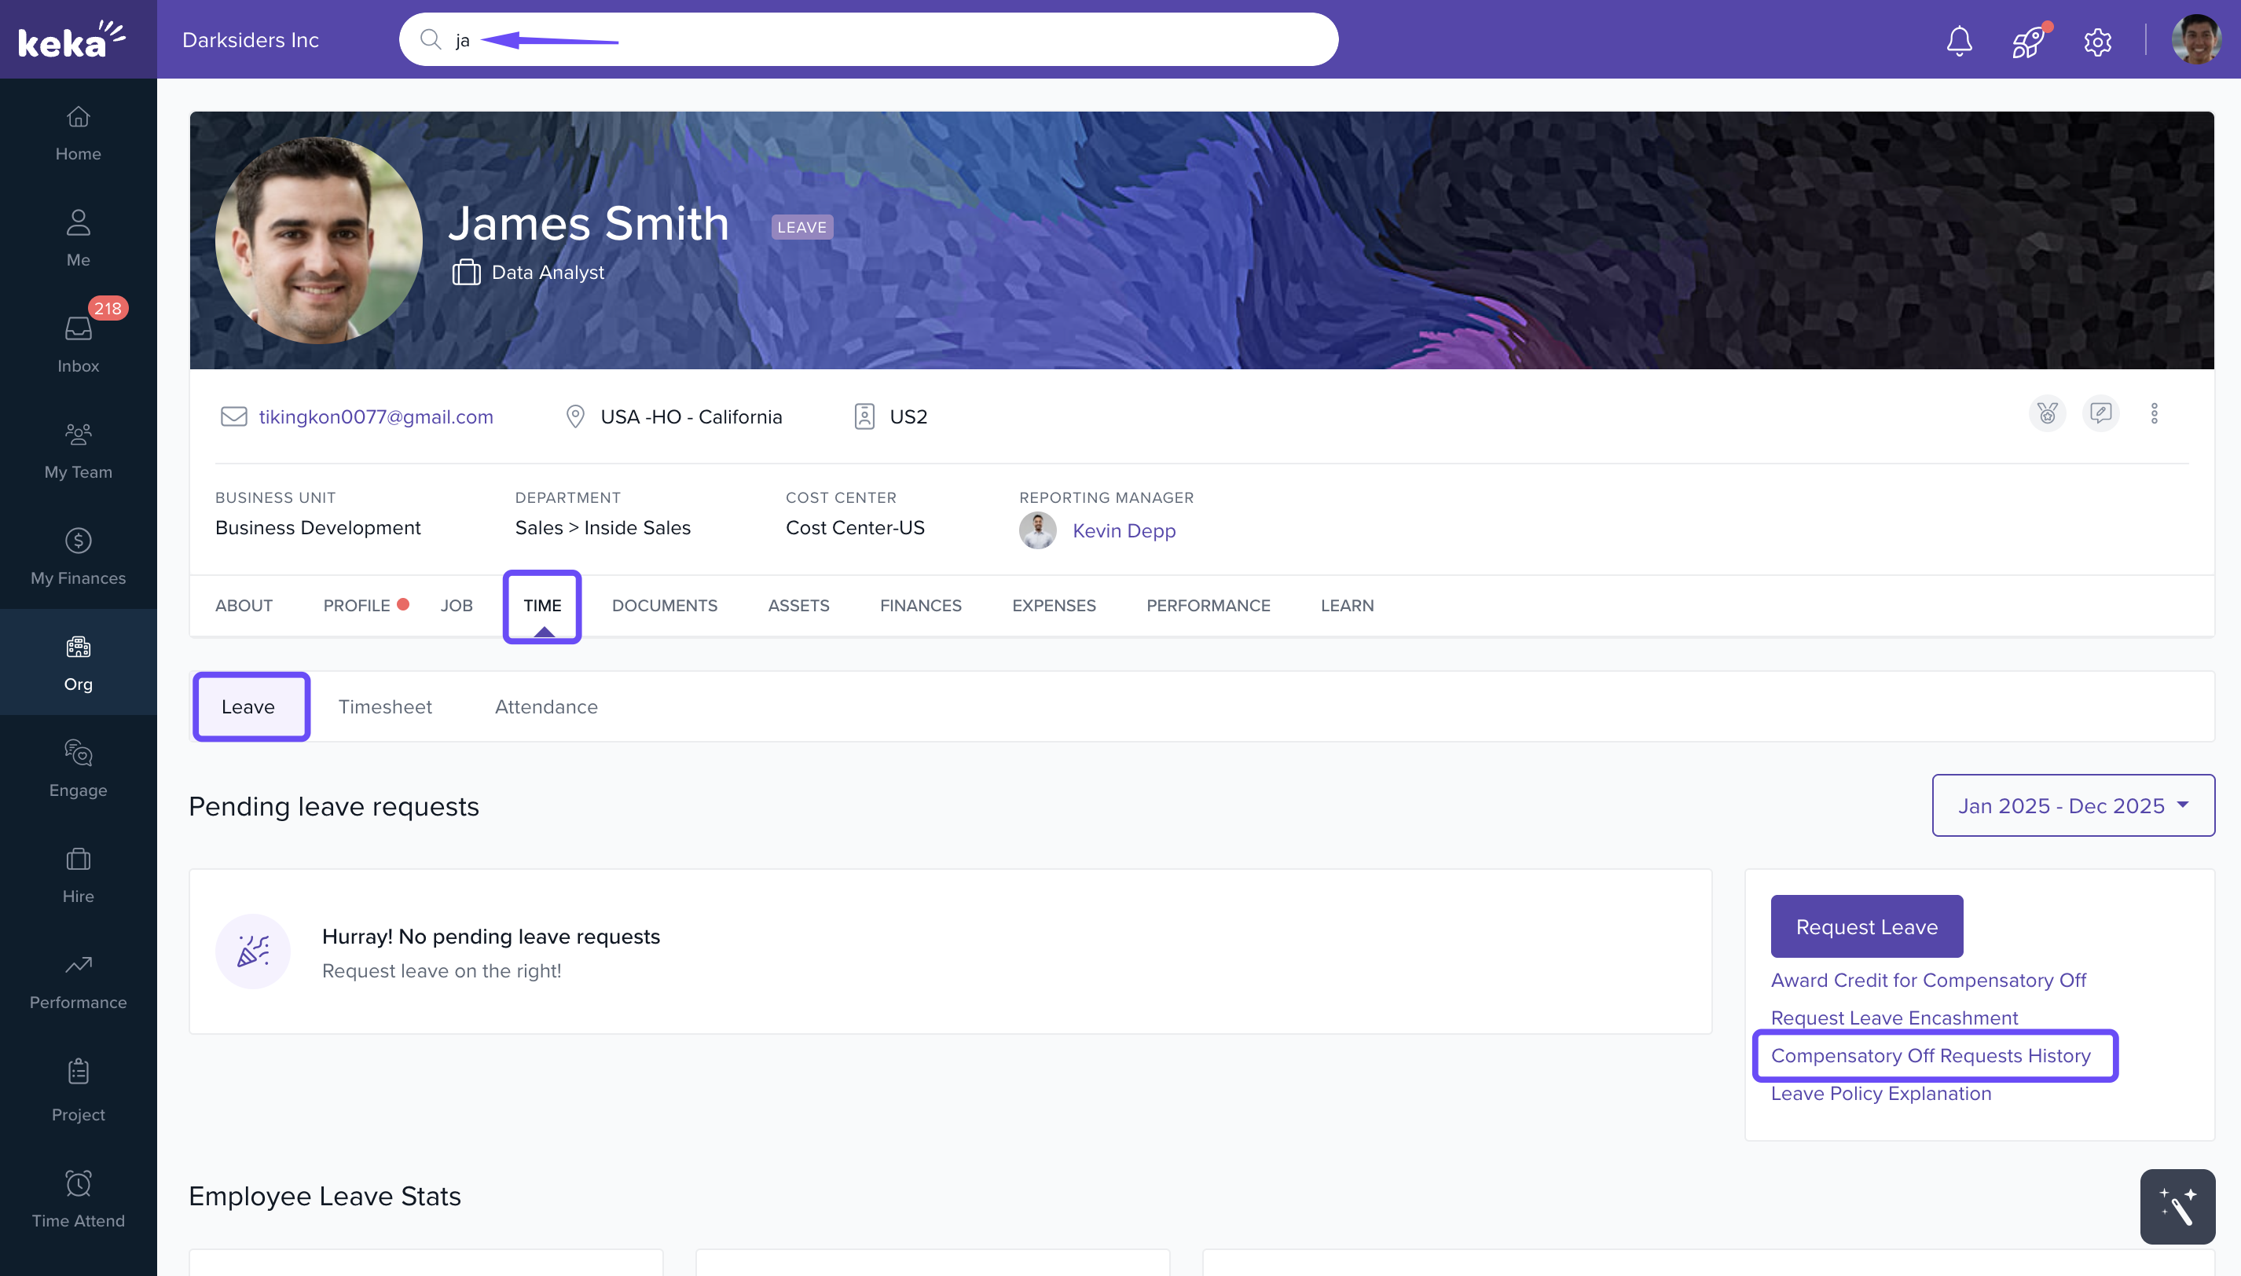Click the employee email address link
Screen dimensions: 2241x1276
(376, 416)
